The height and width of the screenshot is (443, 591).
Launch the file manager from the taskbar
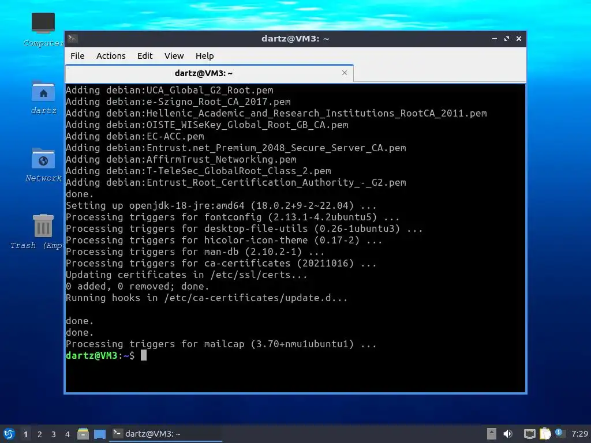pos(83,434)
